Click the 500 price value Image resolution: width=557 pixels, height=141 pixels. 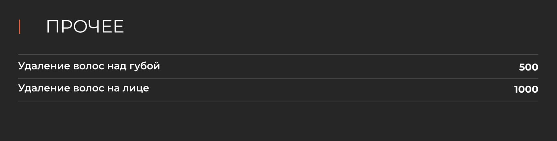[528, 67]
